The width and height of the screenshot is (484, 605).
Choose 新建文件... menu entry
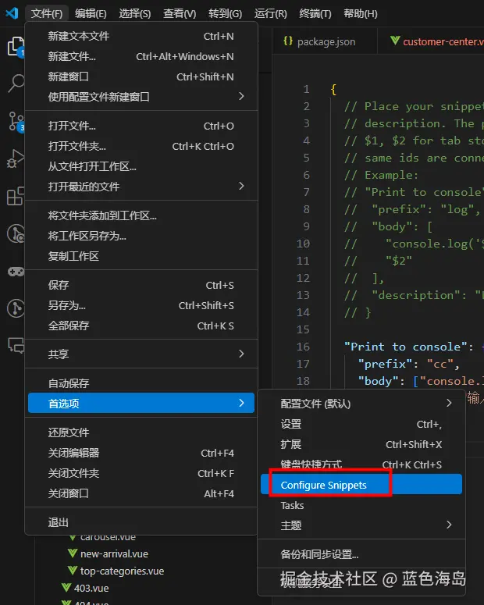click(141, 57)
